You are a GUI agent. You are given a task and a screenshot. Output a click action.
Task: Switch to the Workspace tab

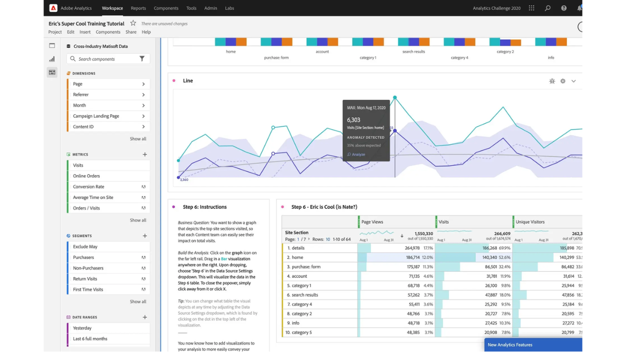112,8
